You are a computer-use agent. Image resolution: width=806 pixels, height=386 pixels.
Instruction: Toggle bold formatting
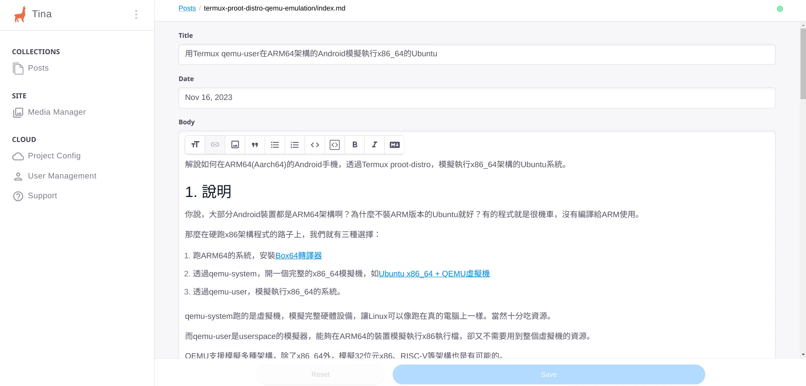355,145
